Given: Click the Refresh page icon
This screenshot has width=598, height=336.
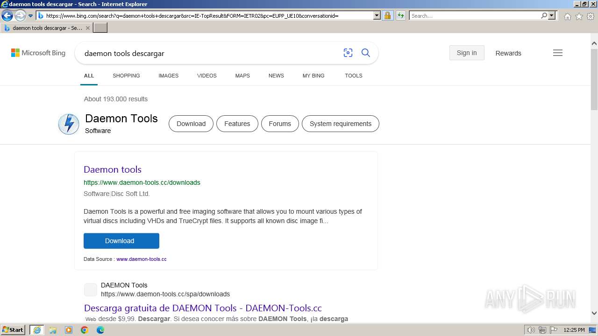Looking at the screenshot, I should (x=401, y=15).
